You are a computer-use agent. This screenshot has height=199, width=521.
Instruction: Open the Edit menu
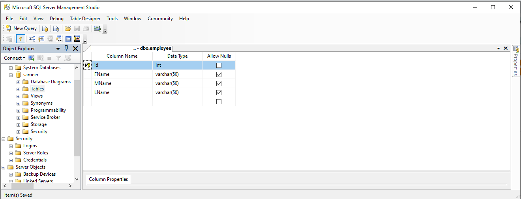(x=23, y=19)
